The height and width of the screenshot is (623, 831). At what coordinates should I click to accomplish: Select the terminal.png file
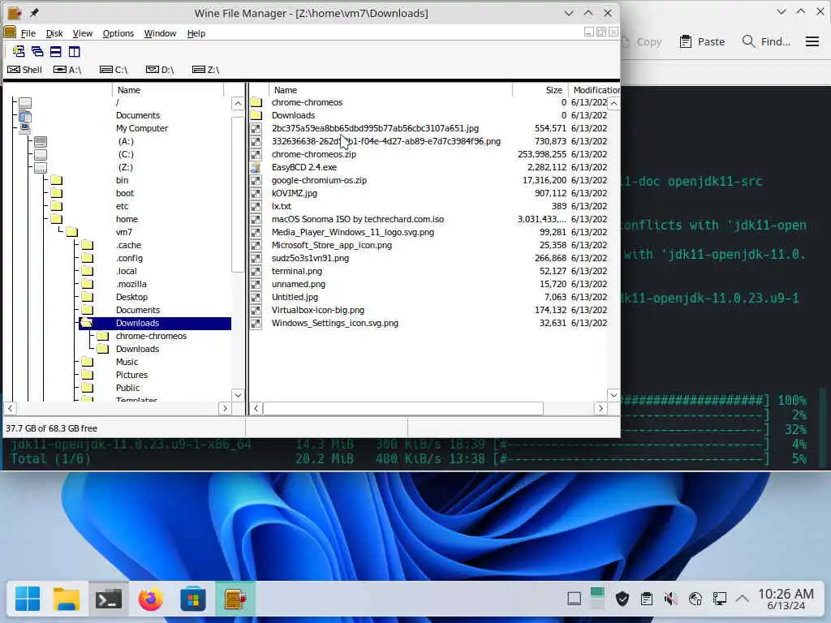[x=297, y=271]
